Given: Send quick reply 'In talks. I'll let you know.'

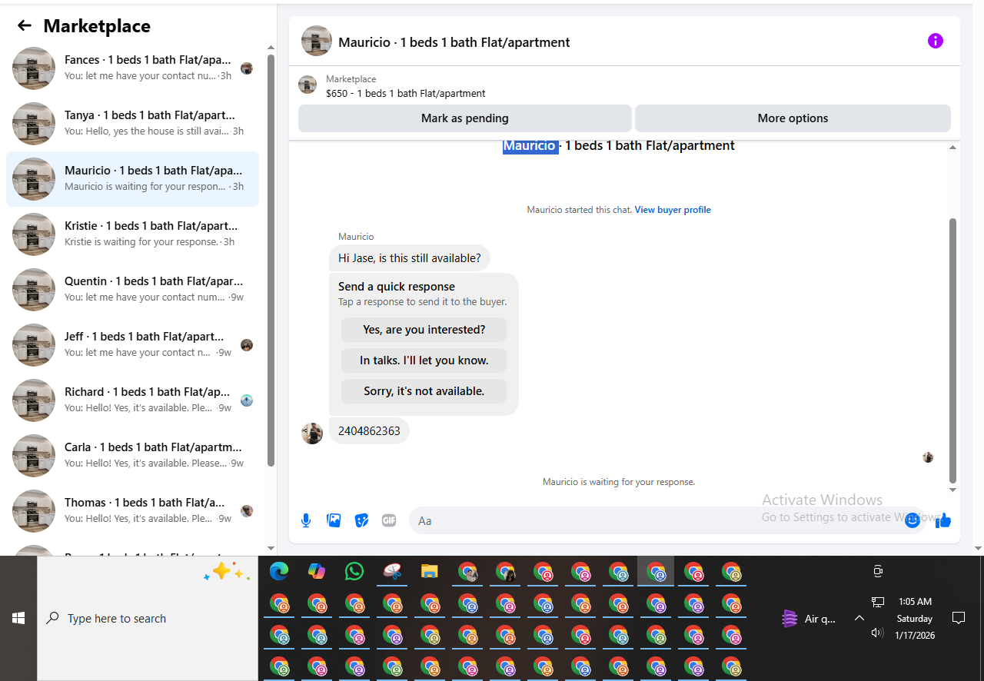Looking at the screenshot, I should (x=424, y=360).
